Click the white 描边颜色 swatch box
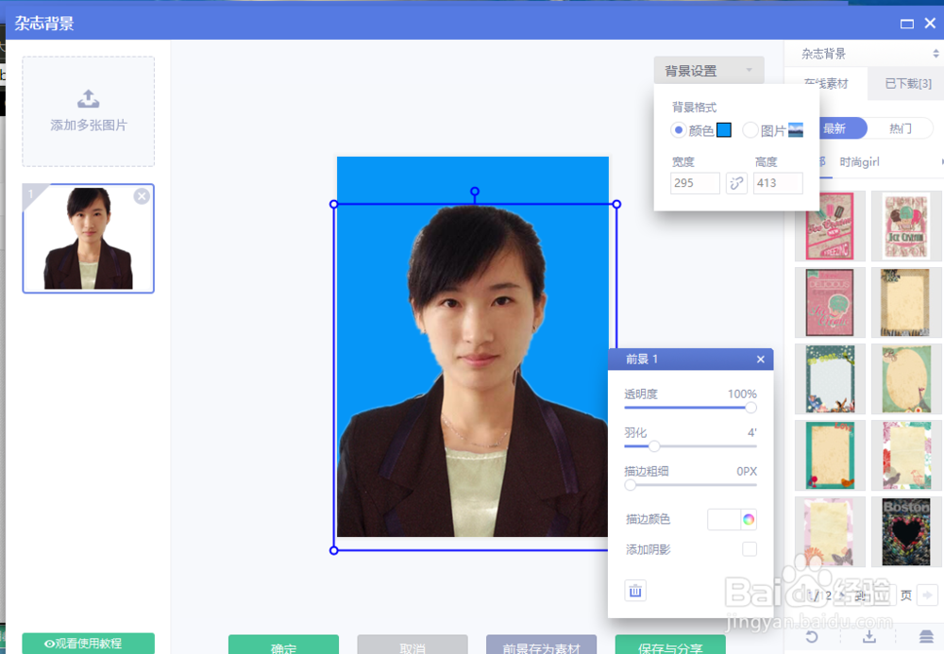 (724, 519)
